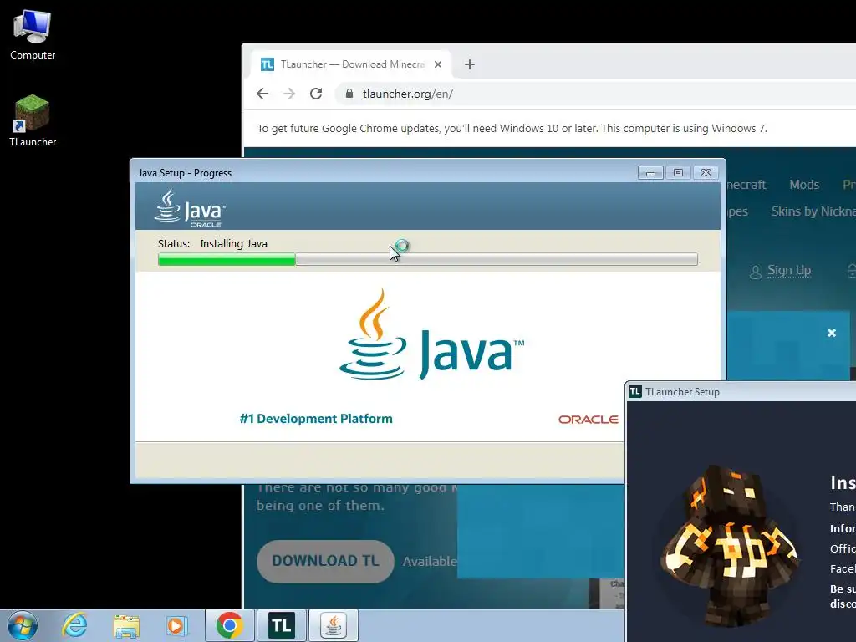Click the Chrome update notice about Windows 7

512,128
